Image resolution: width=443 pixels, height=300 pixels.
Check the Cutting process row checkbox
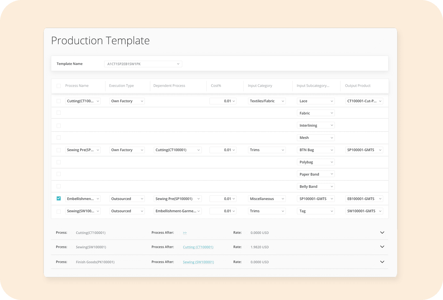58,101
